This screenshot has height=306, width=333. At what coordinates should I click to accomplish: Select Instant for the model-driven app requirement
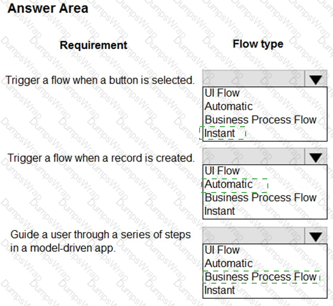[220, 290]
